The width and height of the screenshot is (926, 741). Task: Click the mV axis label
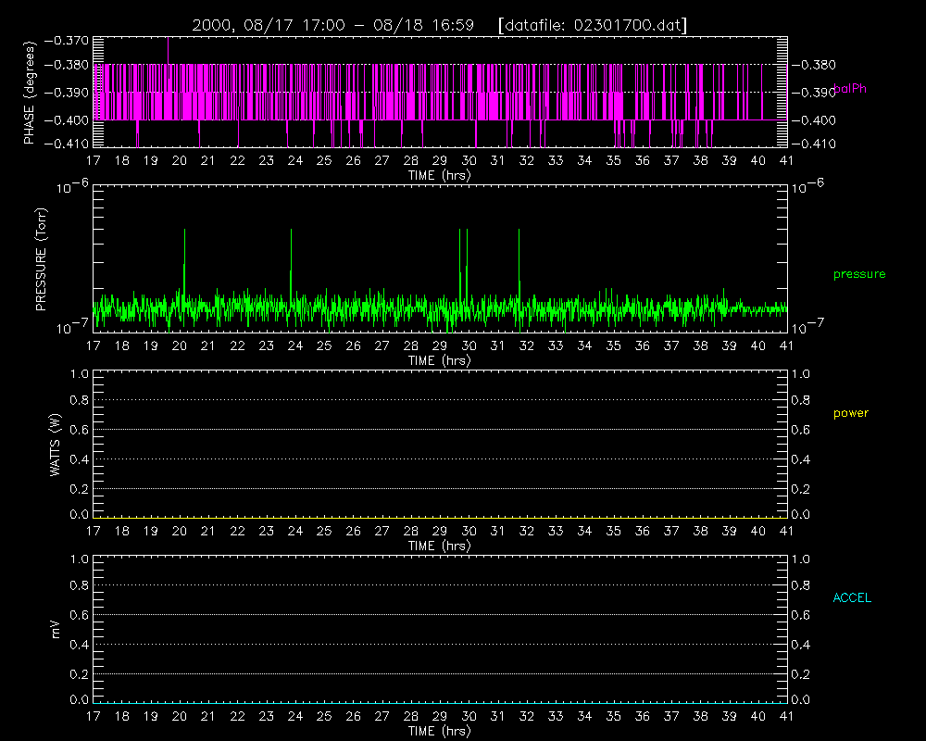(x=56, y=629)
